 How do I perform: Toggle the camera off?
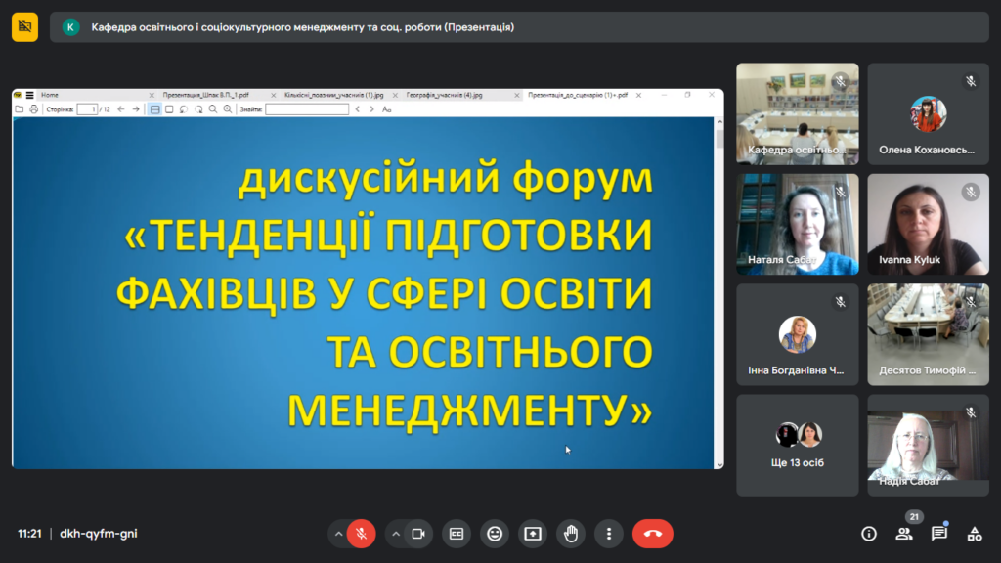coord(417,534)
